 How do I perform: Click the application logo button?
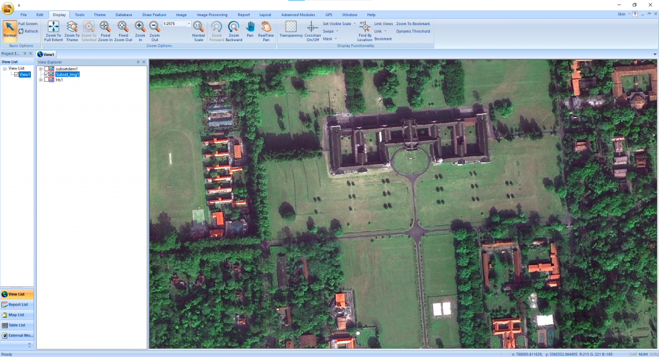pos(8,8)
